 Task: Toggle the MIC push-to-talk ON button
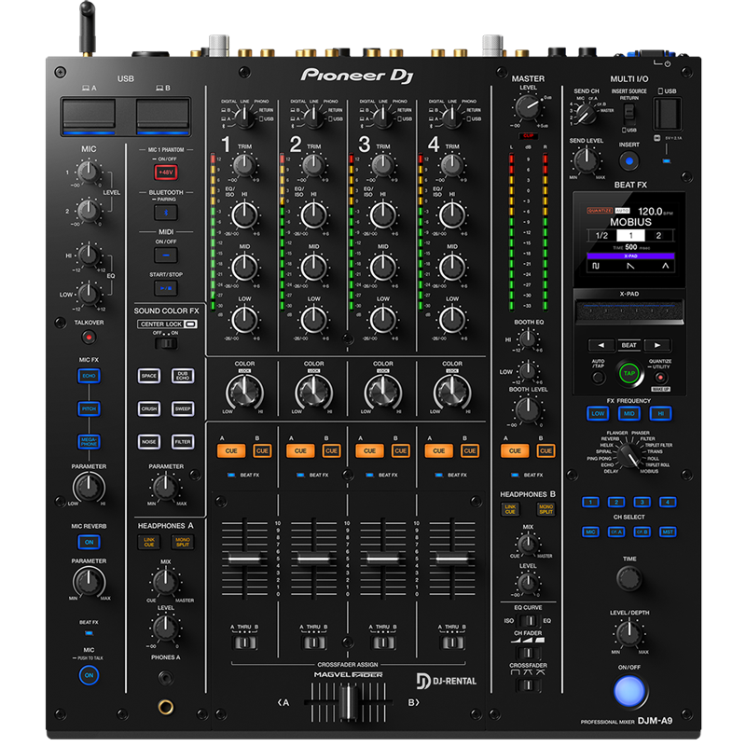click(x=89, y=675)
